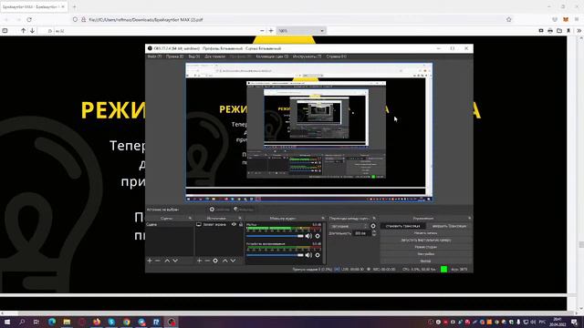Open OBS Studio from the taskbar
The height and width of the screenshot is (328, 584).
(171, 322)
